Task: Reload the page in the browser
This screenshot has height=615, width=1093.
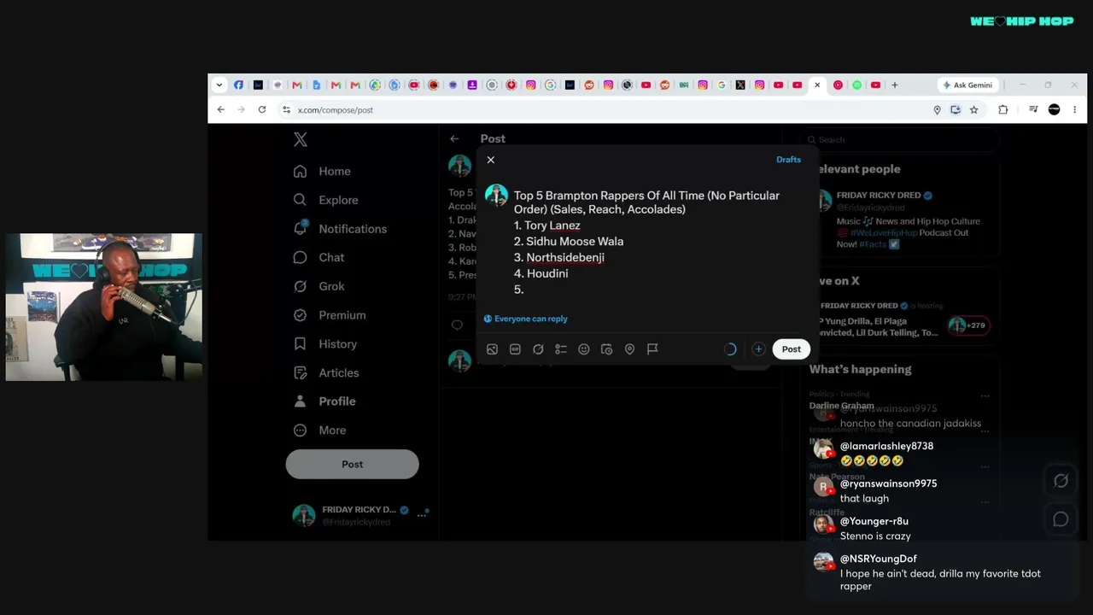Action: pyautogui.click(x=262, y=109)
